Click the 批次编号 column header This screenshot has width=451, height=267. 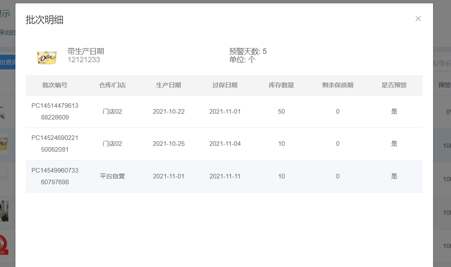[55, 85]
